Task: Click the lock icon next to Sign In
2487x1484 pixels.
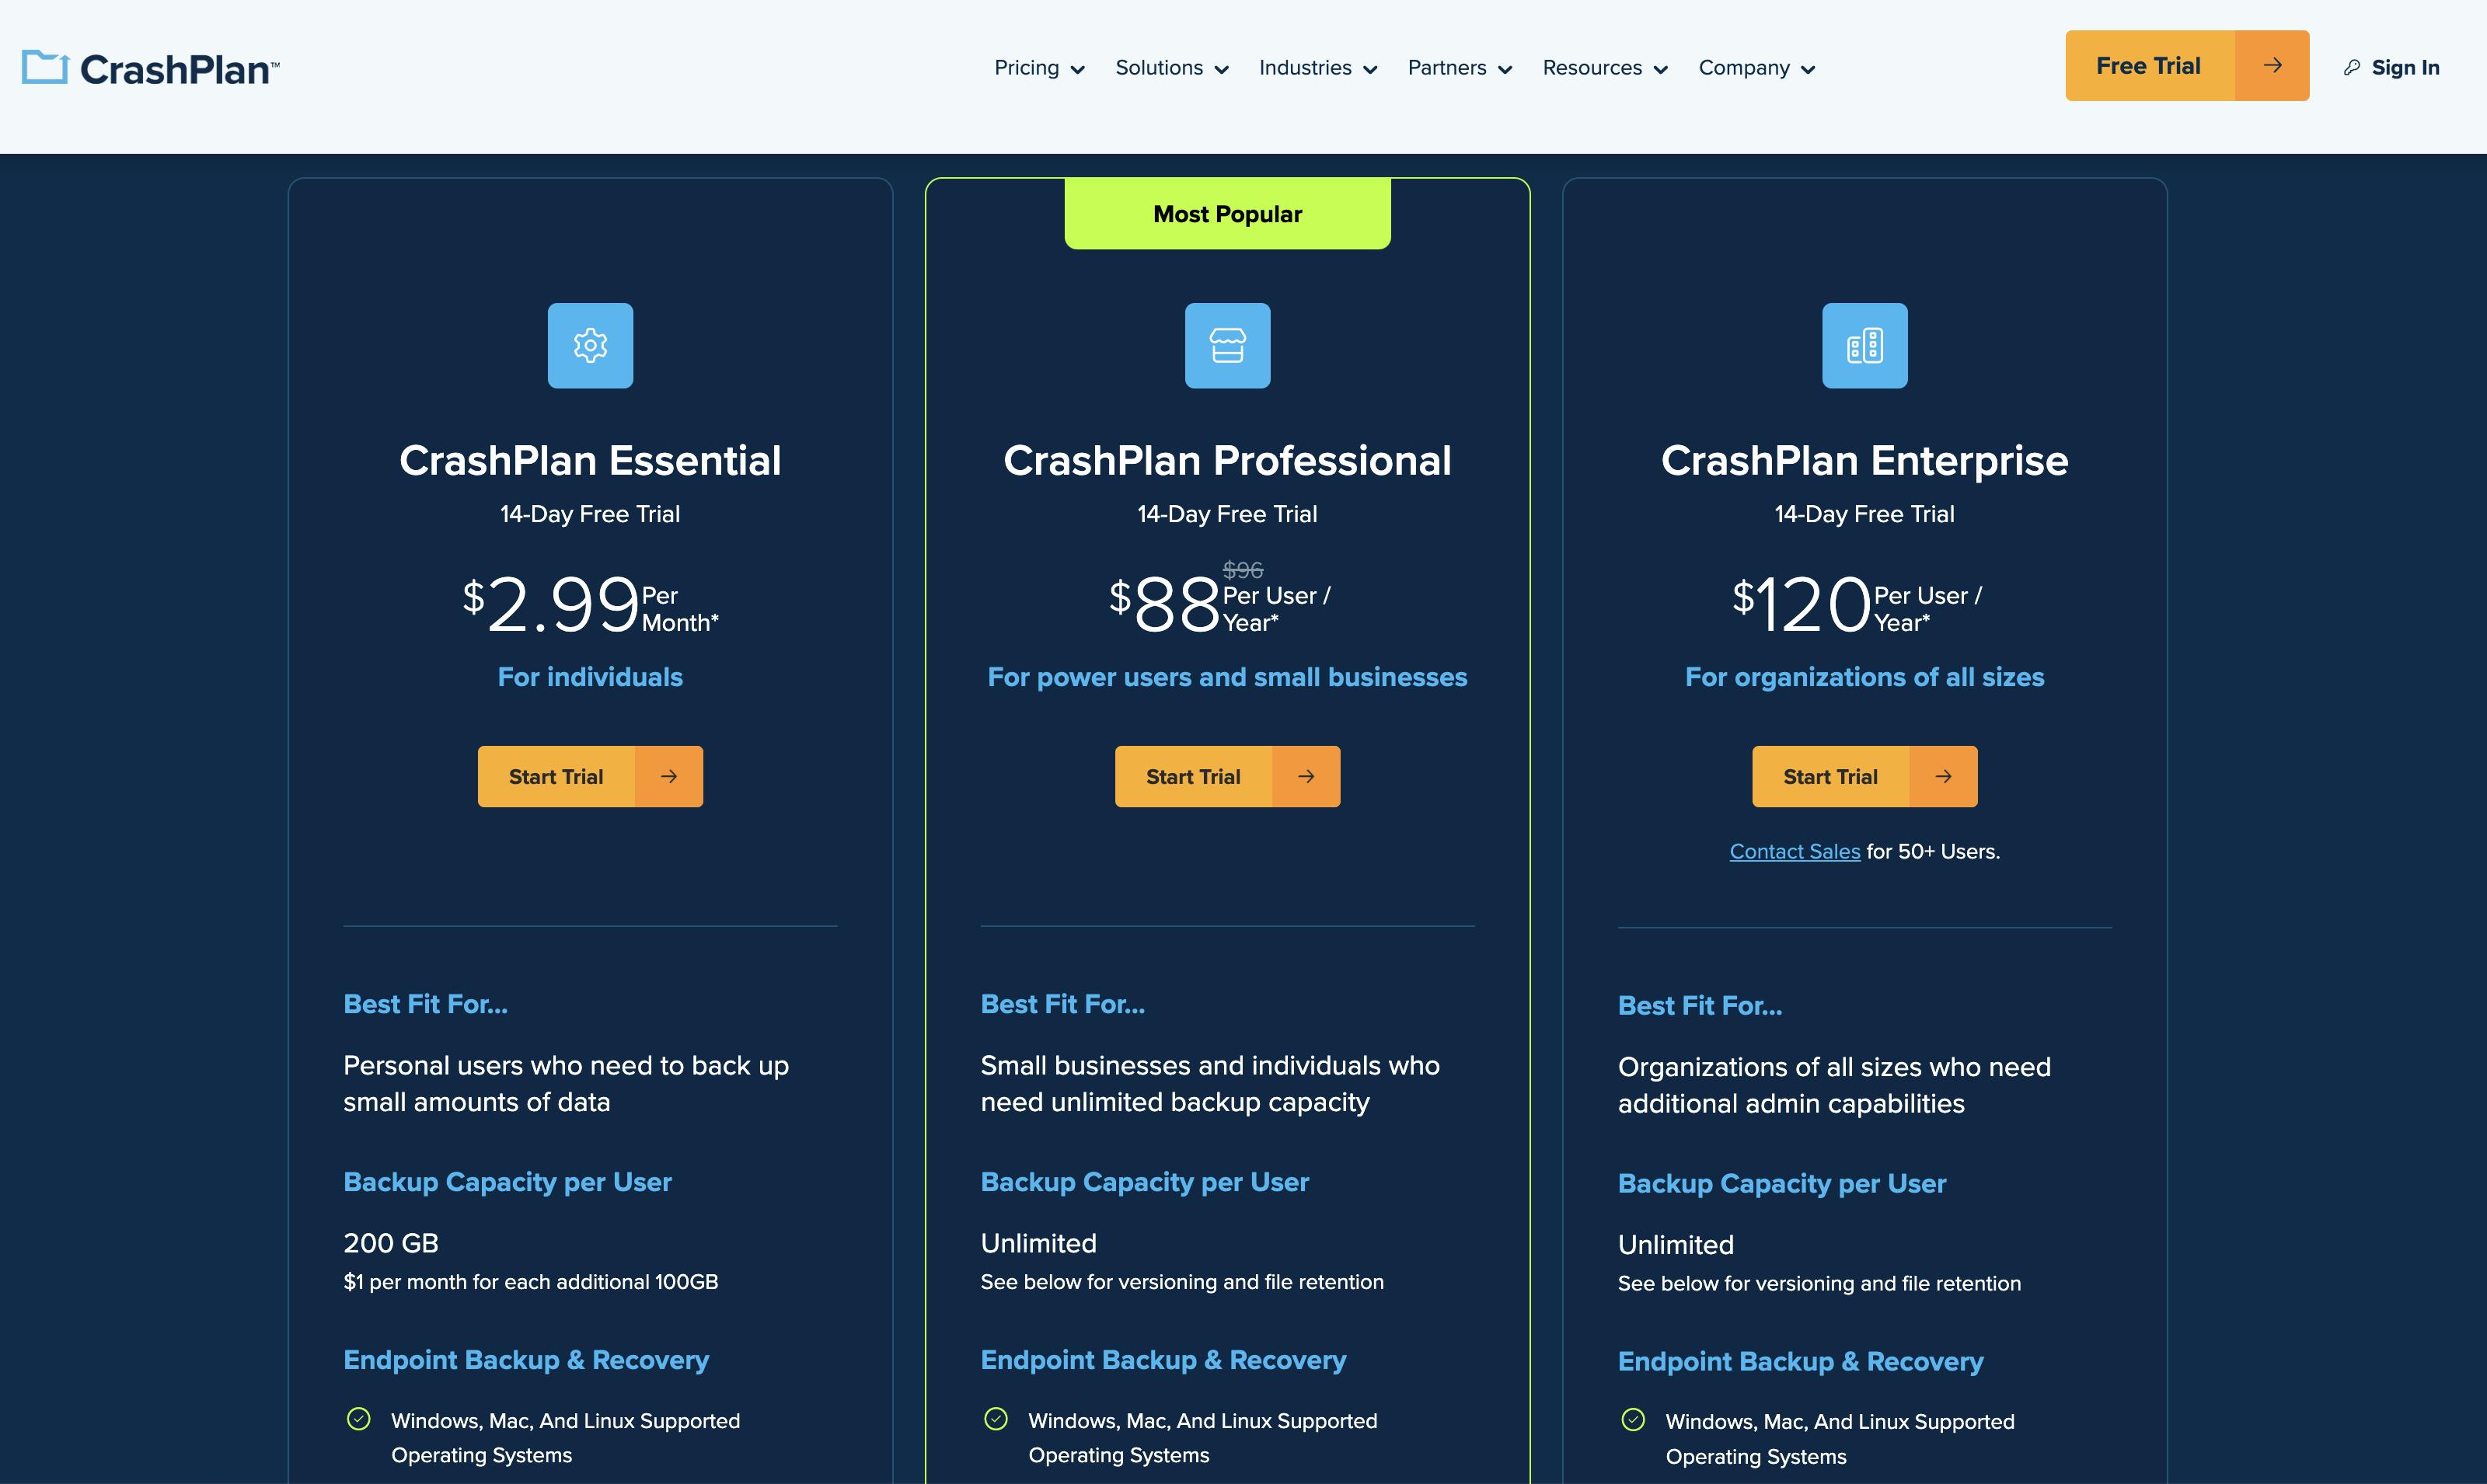Action: pyautogui.click(x=2351, y=65)
